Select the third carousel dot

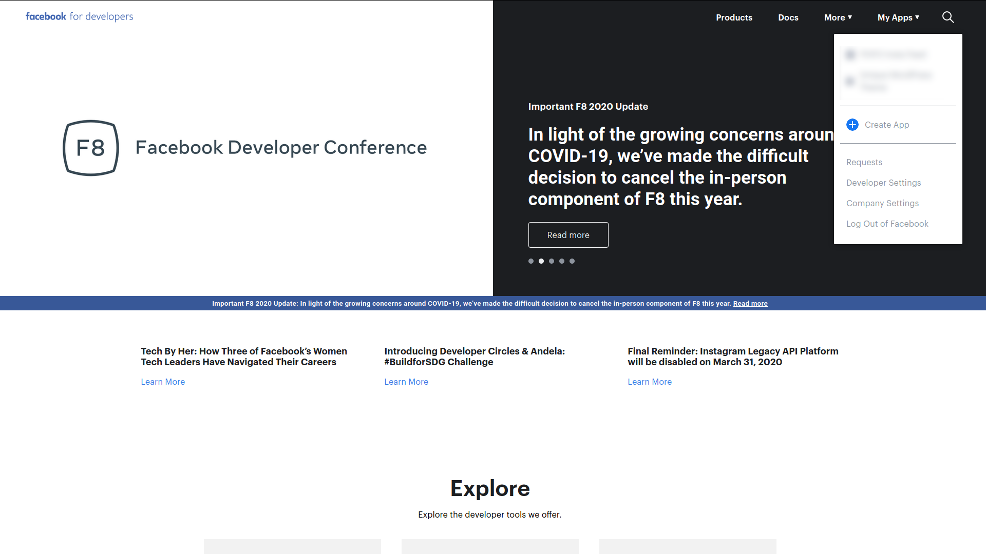[x=552, y=261]
